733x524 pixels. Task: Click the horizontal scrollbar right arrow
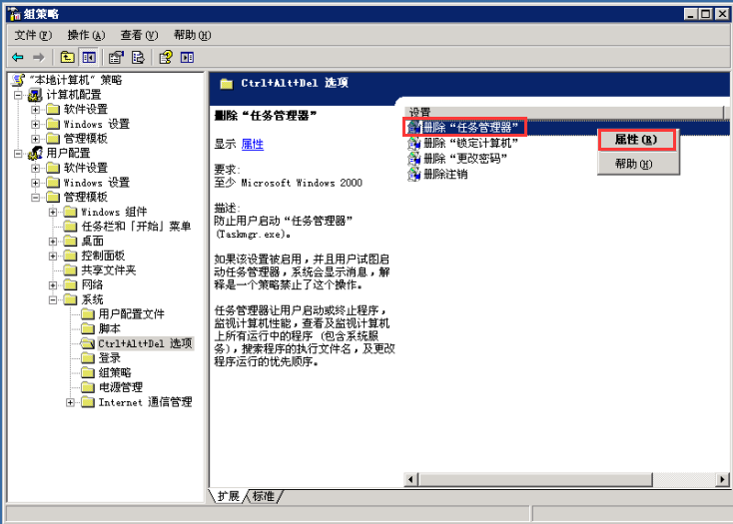click(x=722, y=479)
